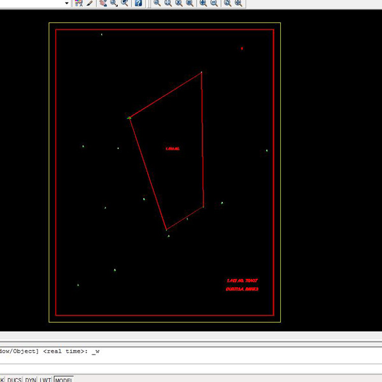Pick the green grip at polygon's left corner
This screenshot has width=382, height=382.
[x=129, y=118]
